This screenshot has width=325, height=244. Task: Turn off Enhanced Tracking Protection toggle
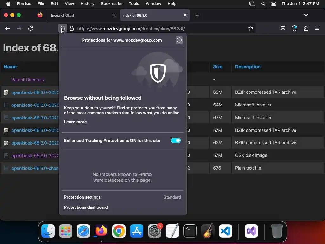(x=176, y=140)
